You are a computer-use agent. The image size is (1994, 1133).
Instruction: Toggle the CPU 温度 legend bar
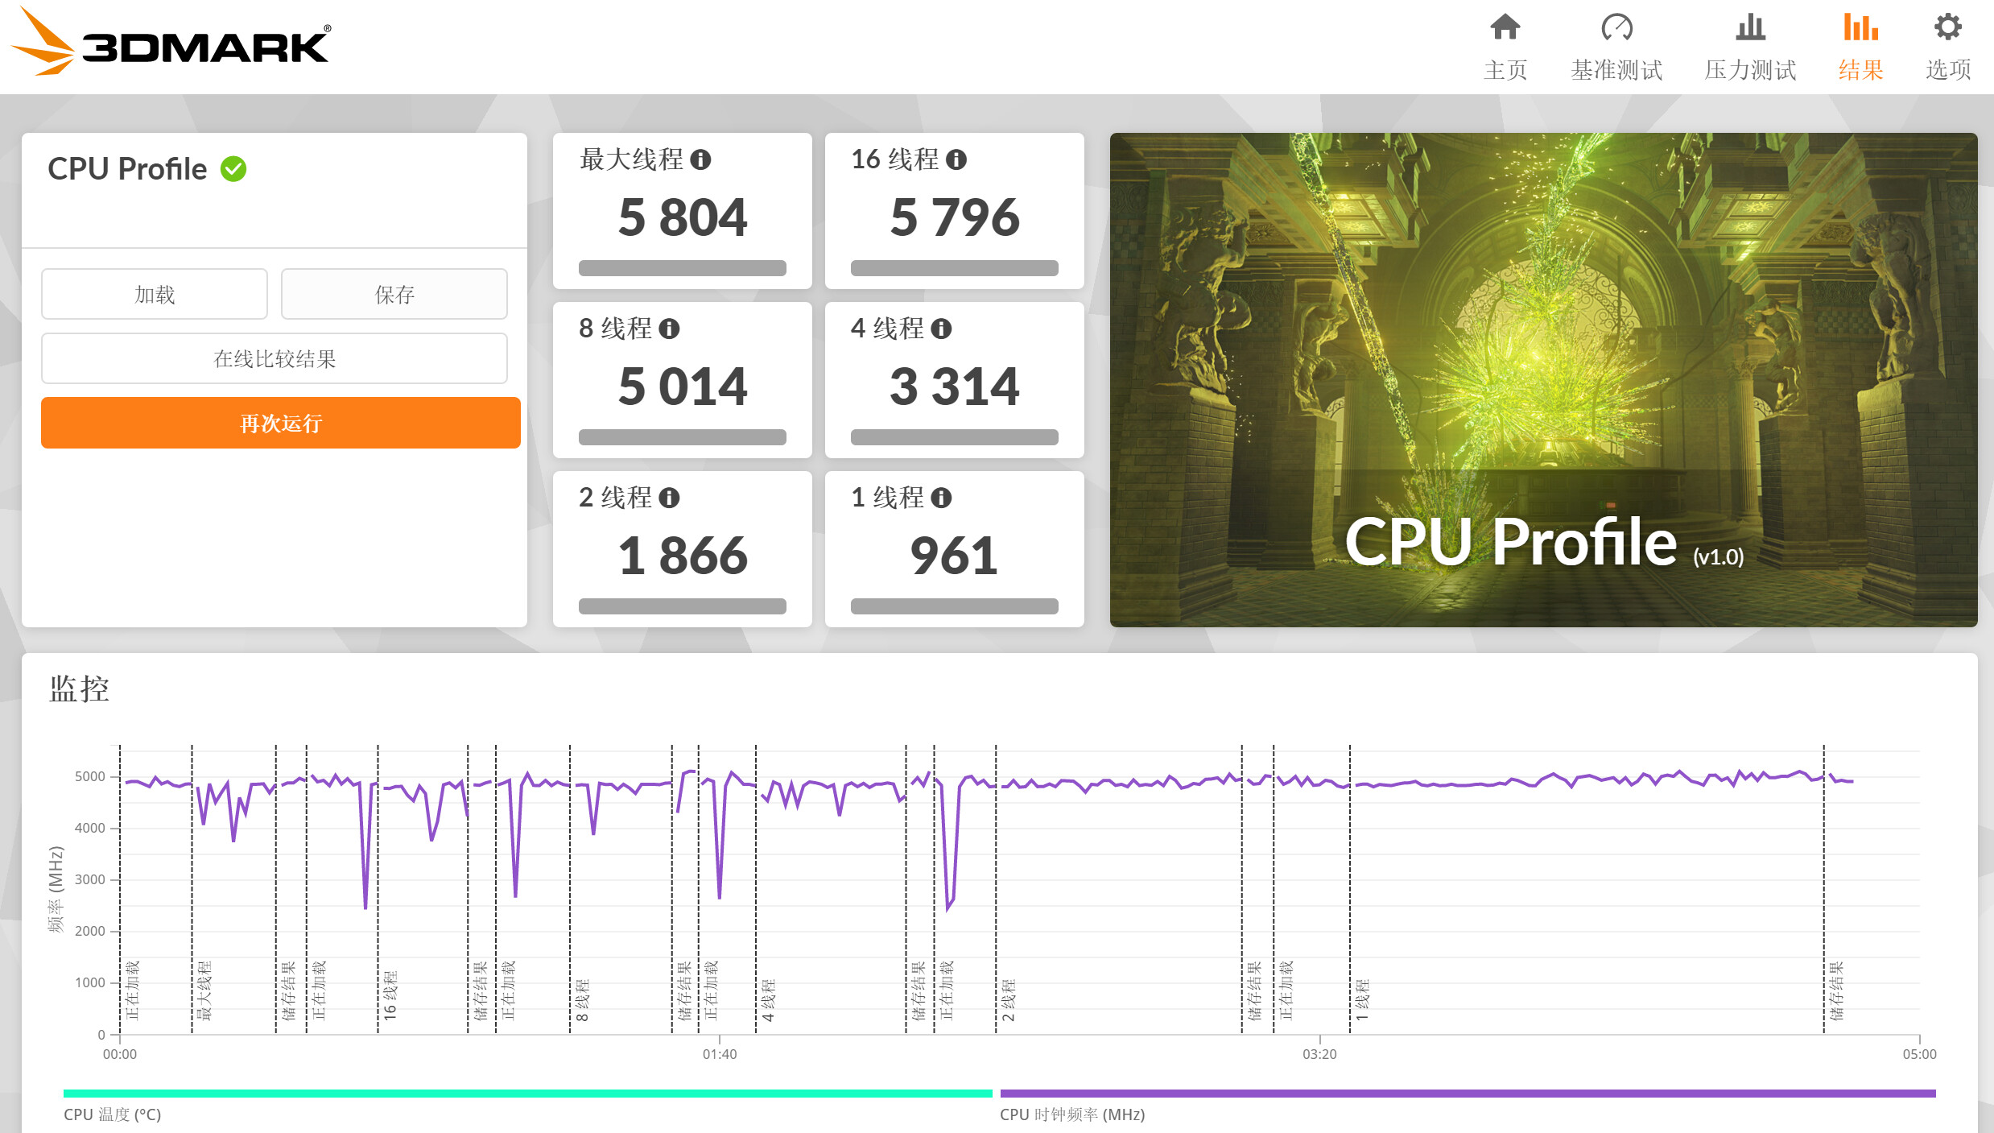tap(527, 1094)
